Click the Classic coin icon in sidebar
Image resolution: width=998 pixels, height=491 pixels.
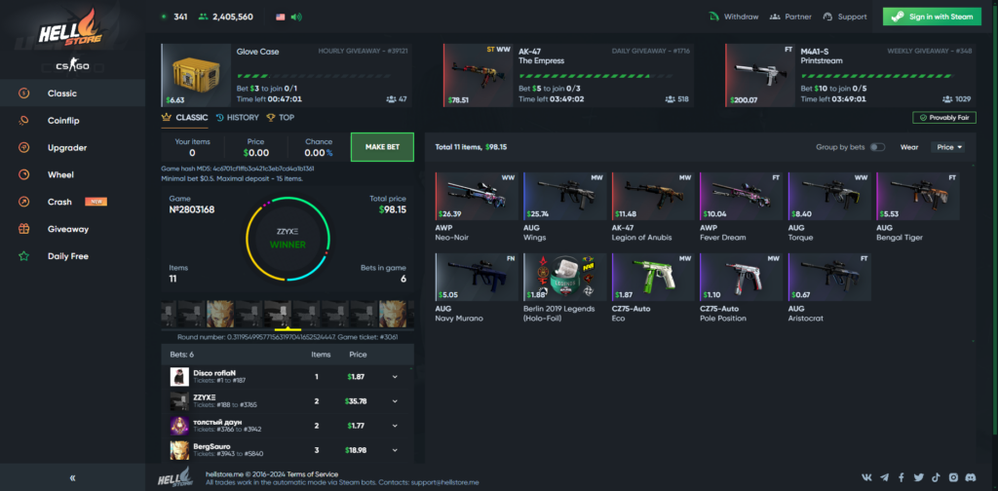[x=23, y=94]
